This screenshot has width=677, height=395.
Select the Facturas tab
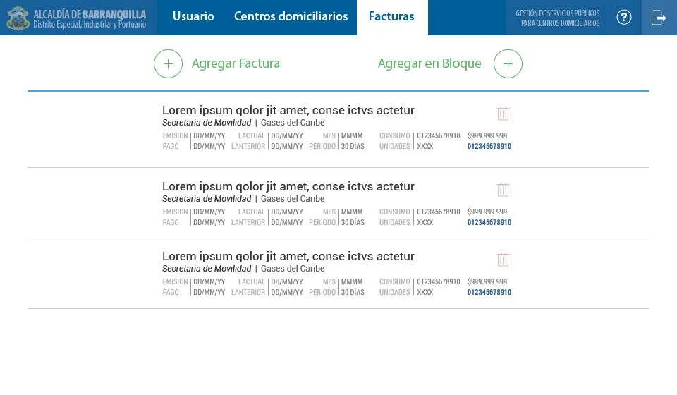click(x=391, y=17)
